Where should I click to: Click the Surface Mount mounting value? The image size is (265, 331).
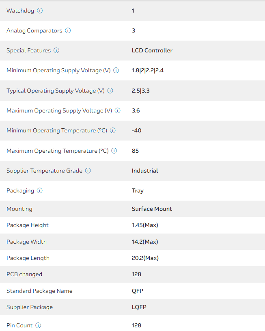tap(152, 209)
